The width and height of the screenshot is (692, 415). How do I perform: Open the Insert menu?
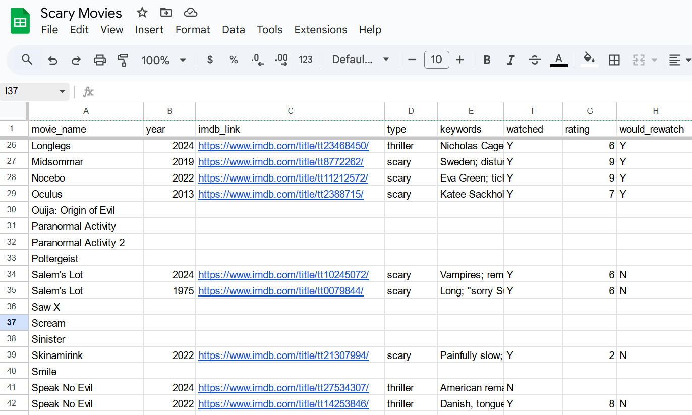149,30
